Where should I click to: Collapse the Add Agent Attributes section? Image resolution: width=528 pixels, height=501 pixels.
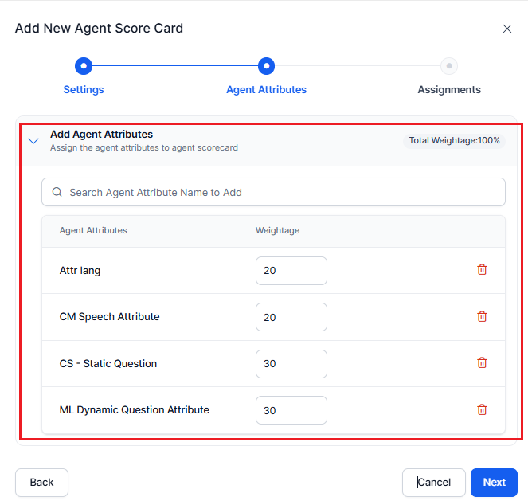[33, 141]
